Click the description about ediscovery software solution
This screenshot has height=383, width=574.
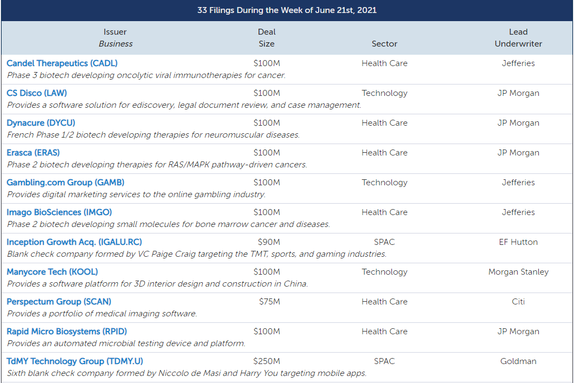click(x=184, y=105)
